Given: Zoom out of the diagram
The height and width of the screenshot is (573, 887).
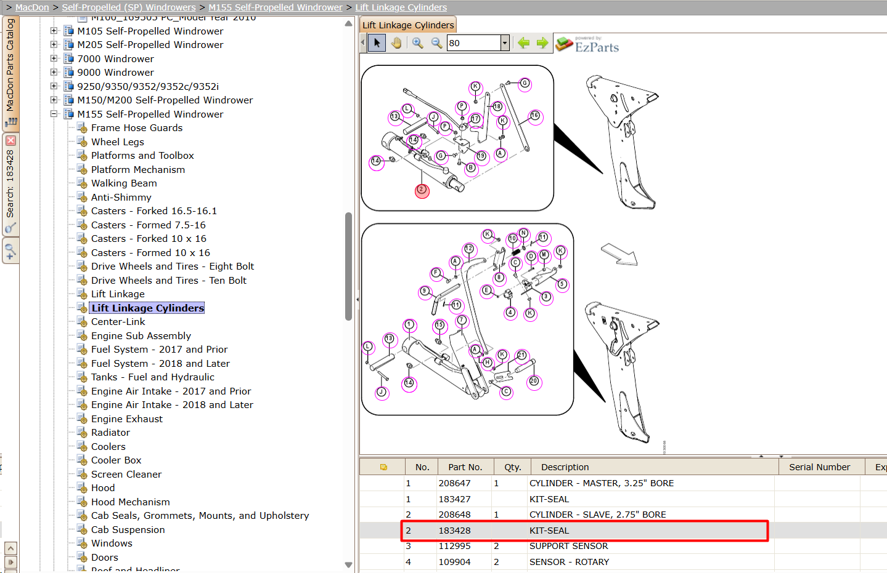Looking at the screenshot, I should [436, 43].
